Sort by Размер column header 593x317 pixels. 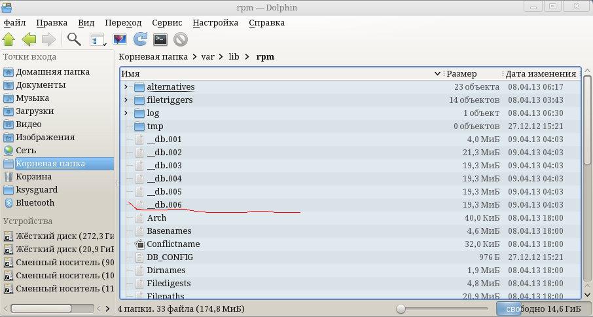tap(473, 74)
